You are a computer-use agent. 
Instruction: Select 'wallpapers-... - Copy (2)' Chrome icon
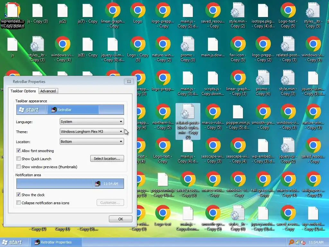tap(313, 179)
